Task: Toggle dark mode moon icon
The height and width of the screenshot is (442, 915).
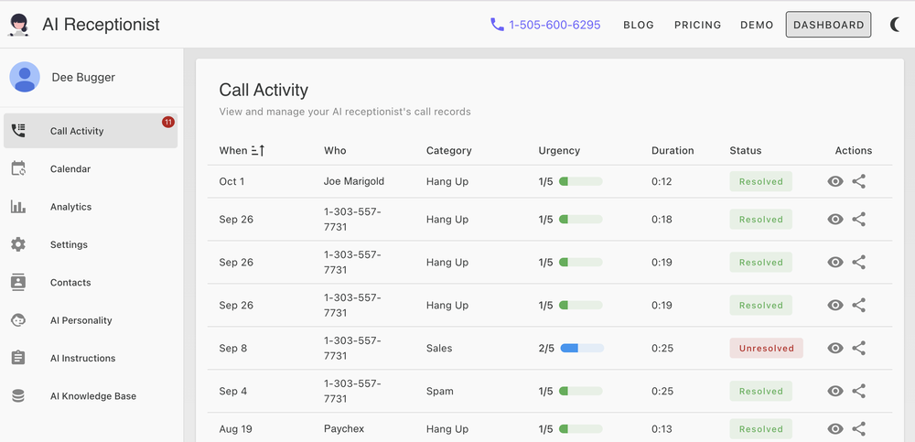Action: point(896,25)
